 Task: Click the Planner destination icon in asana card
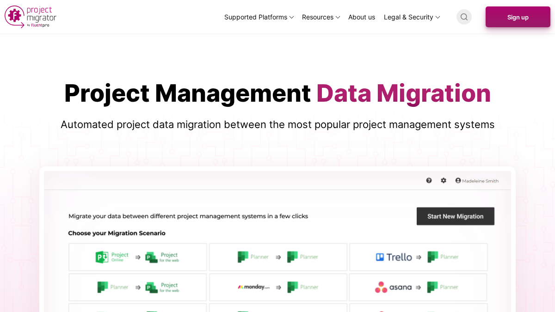[433, 287]
